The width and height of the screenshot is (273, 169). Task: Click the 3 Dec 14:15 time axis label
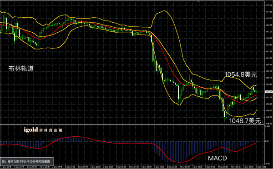(261, 167)
